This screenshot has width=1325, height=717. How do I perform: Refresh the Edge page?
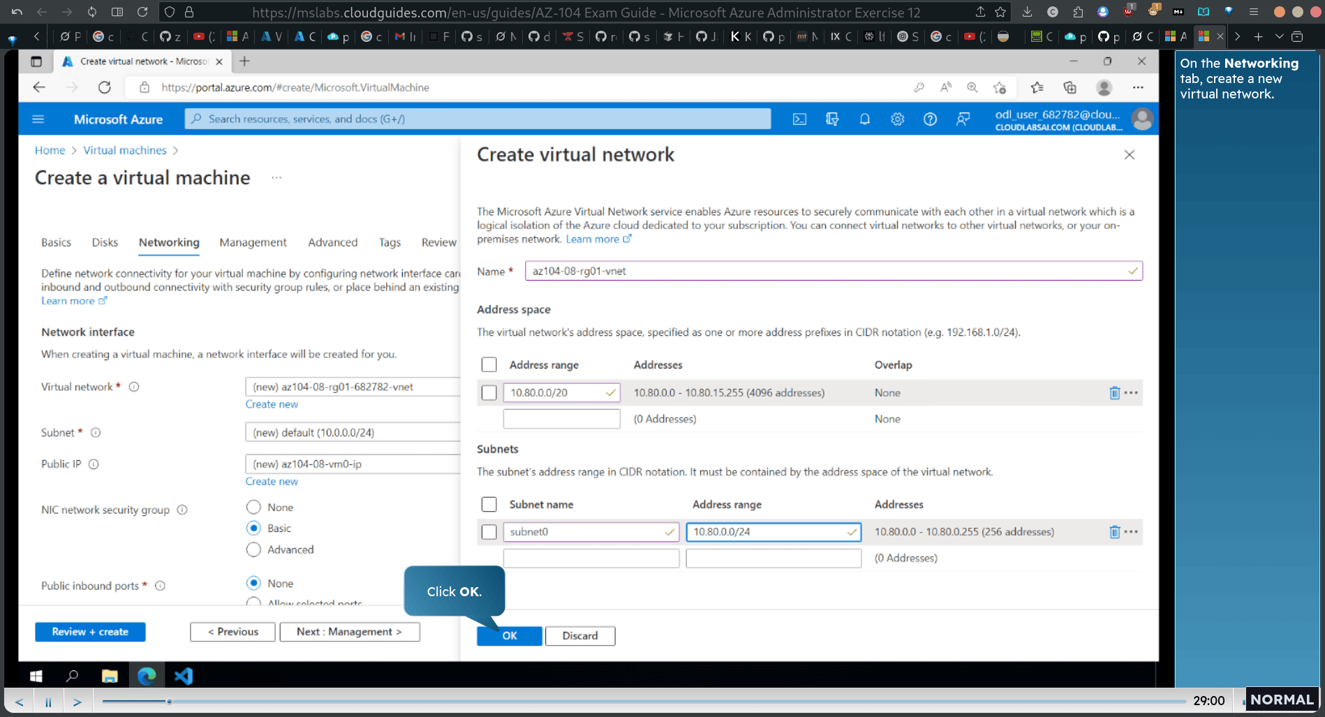(x=105, y=87)
